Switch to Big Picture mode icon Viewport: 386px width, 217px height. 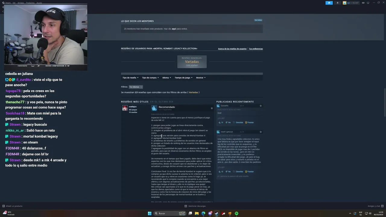coord(368,3)
